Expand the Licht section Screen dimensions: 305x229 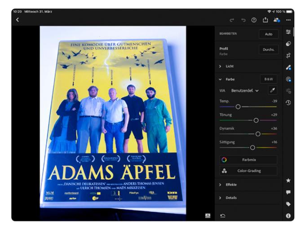coord(248,66)
